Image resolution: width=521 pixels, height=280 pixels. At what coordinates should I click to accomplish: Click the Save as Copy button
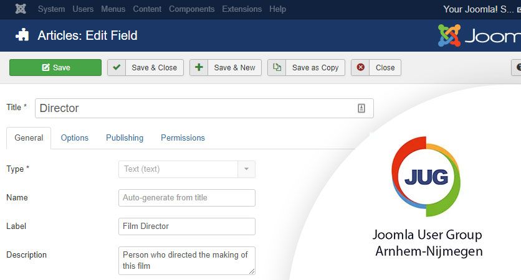306,68
